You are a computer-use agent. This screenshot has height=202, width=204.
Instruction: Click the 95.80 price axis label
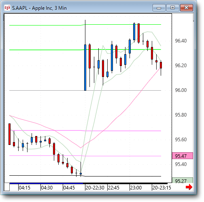click(181, 115)
